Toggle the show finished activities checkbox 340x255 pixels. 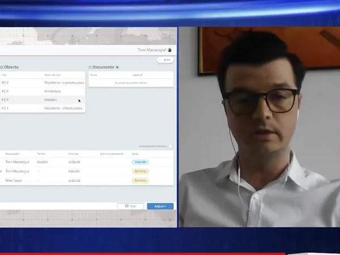click(170, 146)
